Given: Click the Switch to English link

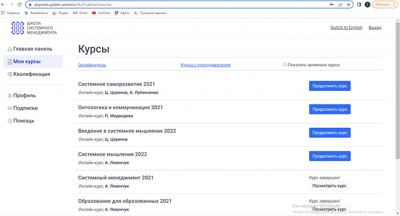Looking at the screenshot, I should tap(346, 27).
